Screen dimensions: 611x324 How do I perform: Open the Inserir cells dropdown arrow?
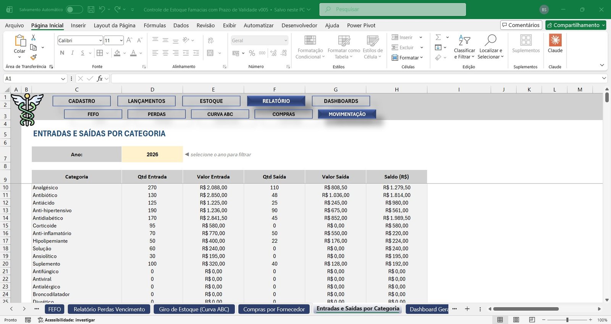pos(421,37)
